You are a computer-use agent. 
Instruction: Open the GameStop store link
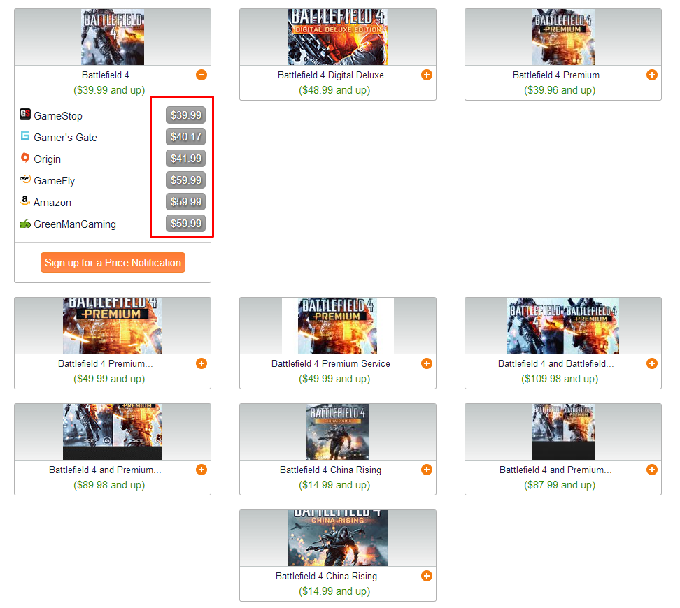58,116
